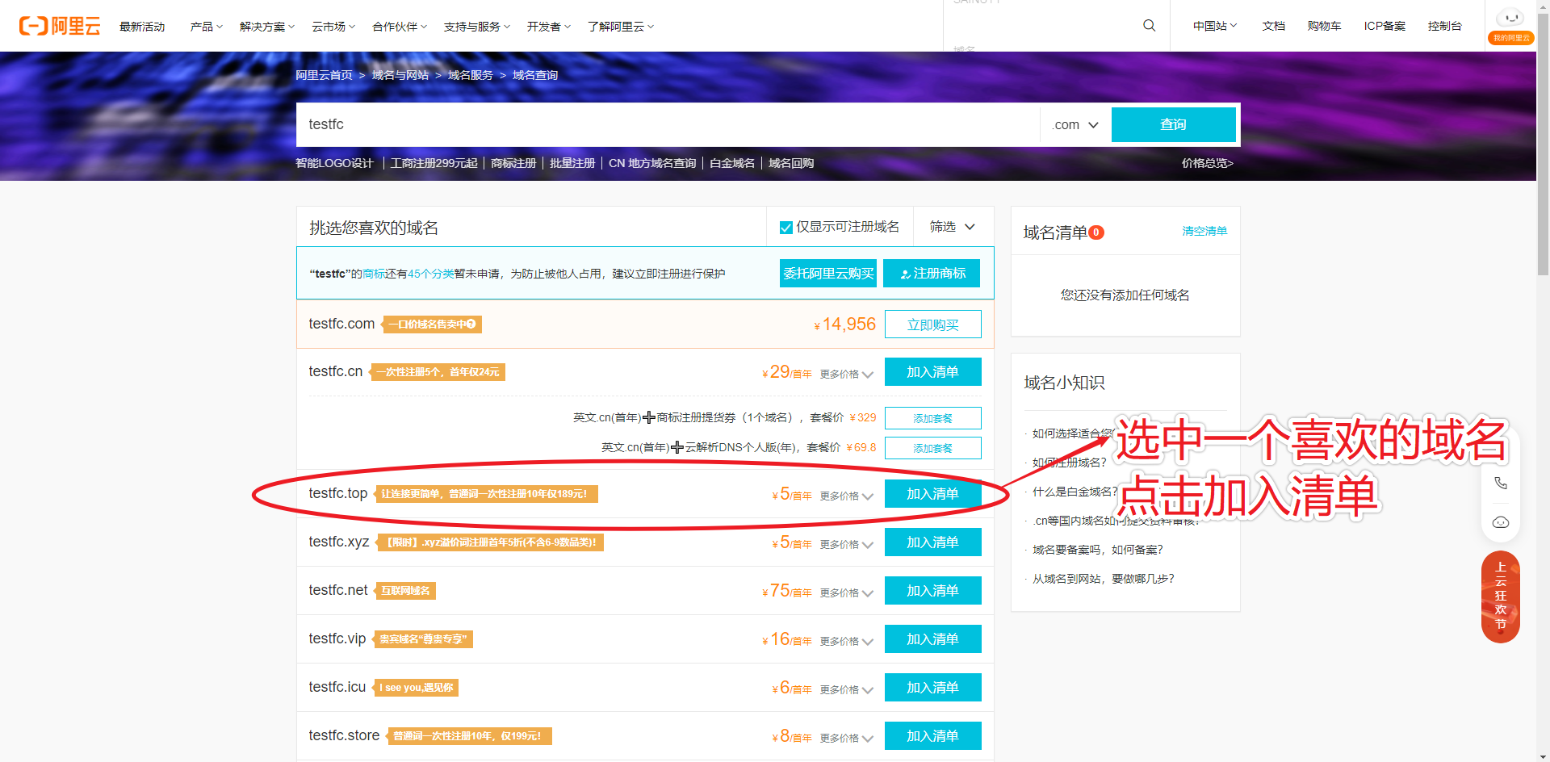Click 45个分类 link in trademark notice

coord(430,274)
